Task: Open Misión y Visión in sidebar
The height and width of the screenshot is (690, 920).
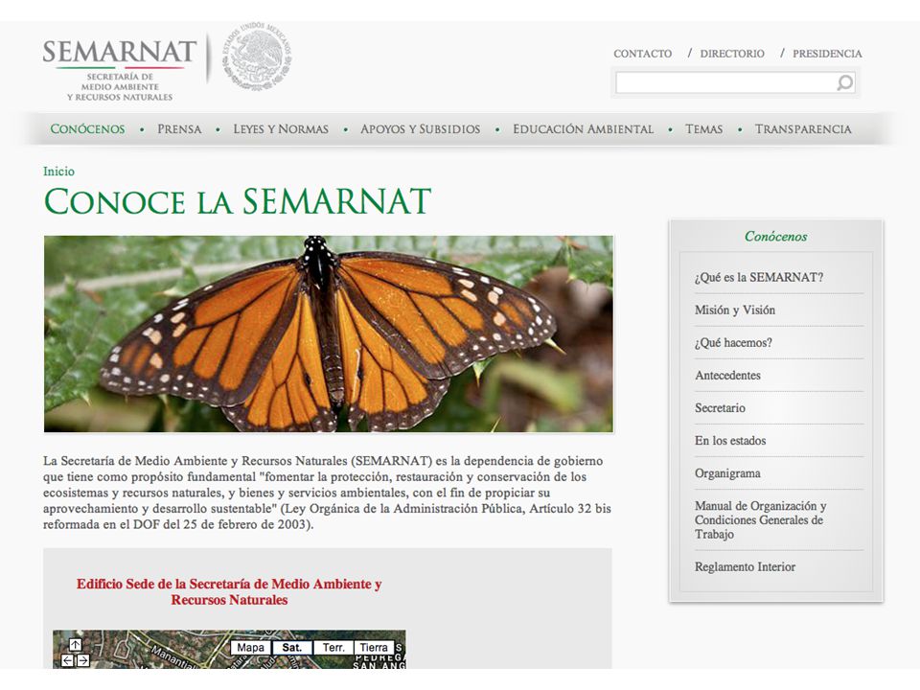Action: tap(735, 310)
